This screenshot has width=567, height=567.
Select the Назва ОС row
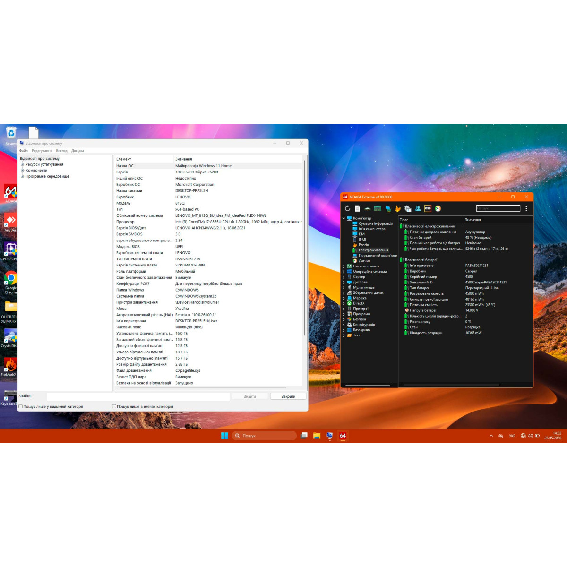pyautogui.click(x=208, y=166)
